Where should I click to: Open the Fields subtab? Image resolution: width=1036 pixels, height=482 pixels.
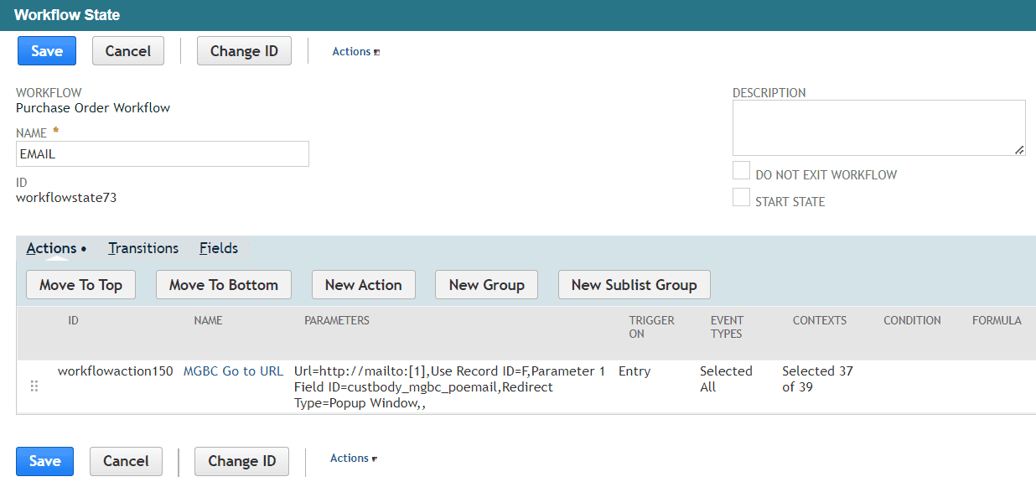(219, 248)
